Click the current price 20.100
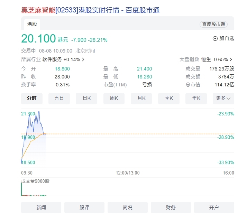 click(x=38, y=39)
